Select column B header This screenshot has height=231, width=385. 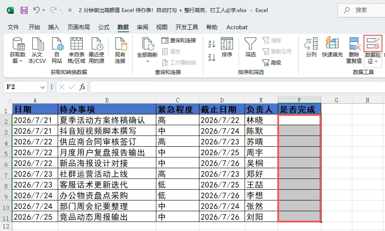click(x=107, y=100)
